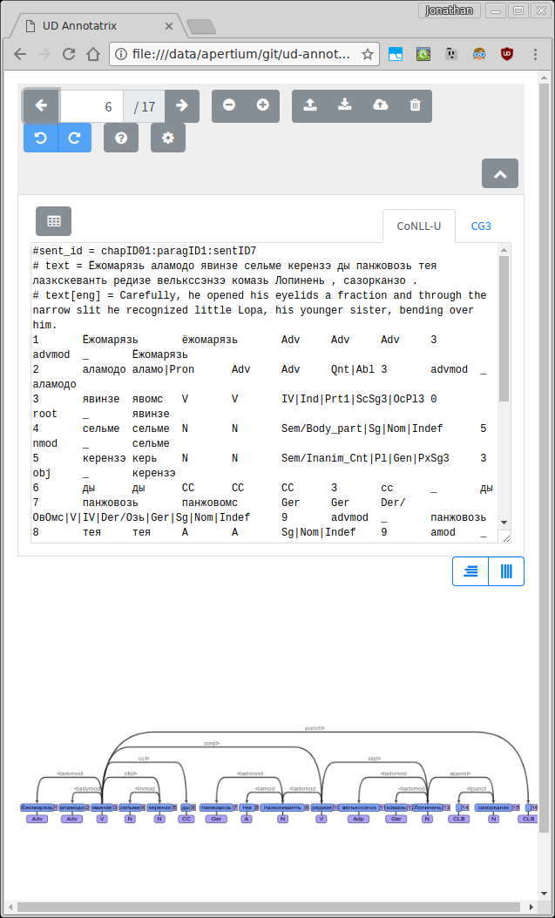The height and width of the screenshot is (918, 555).
Task: Click the Jonathan profile button
Action: (x=450, y=10)
